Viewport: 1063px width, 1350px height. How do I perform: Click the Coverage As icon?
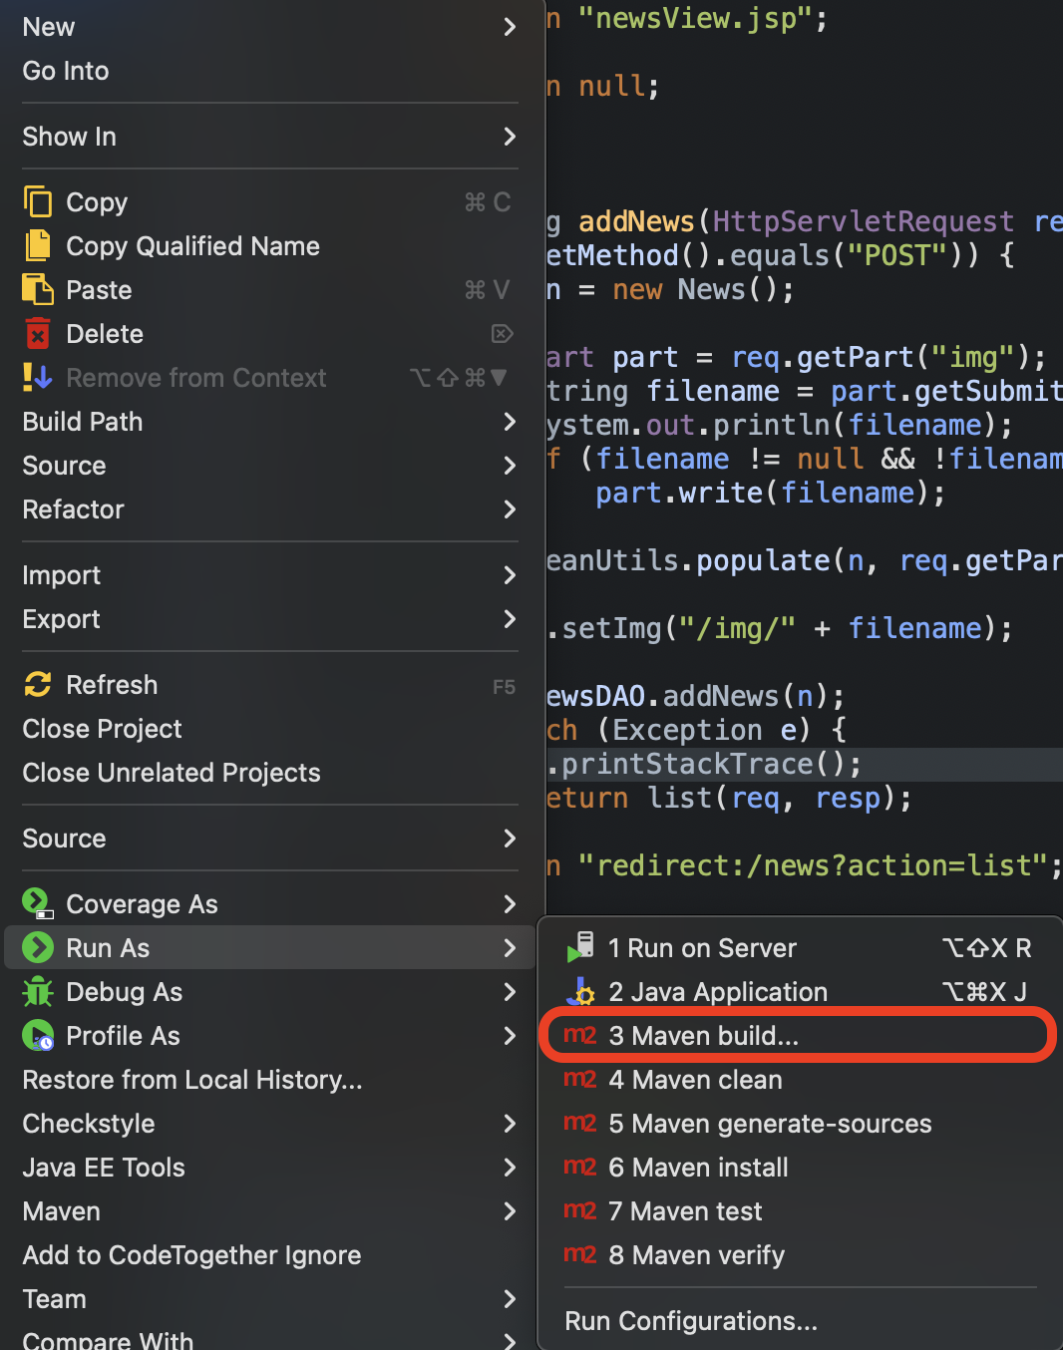38,904
